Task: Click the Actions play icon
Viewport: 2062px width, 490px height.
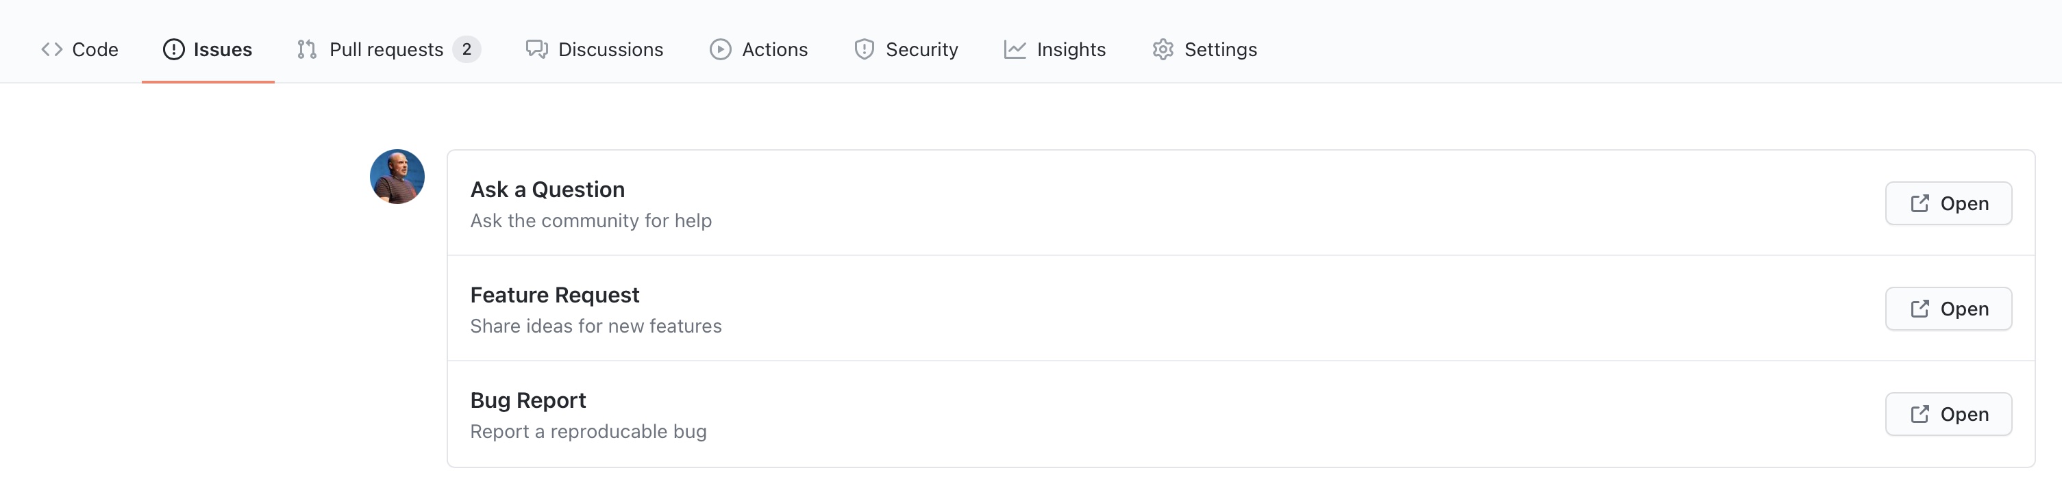Action: [721, 49]
